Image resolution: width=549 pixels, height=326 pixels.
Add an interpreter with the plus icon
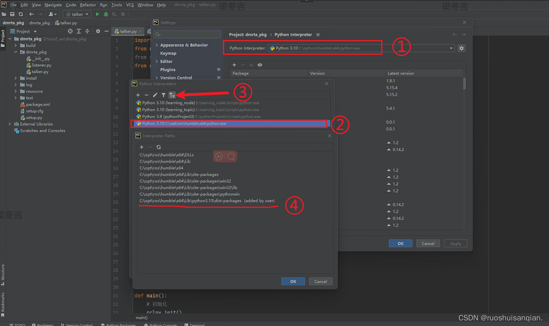click(x=138, y=95)
